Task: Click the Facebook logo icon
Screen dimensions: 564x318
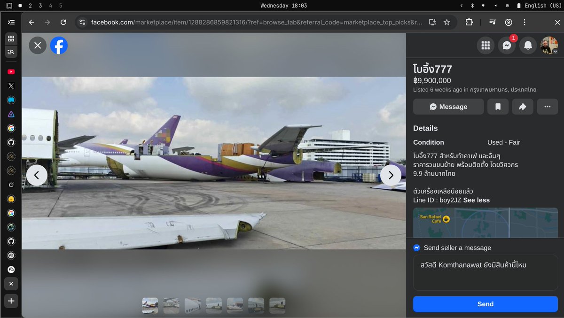Action: point(59,46)
